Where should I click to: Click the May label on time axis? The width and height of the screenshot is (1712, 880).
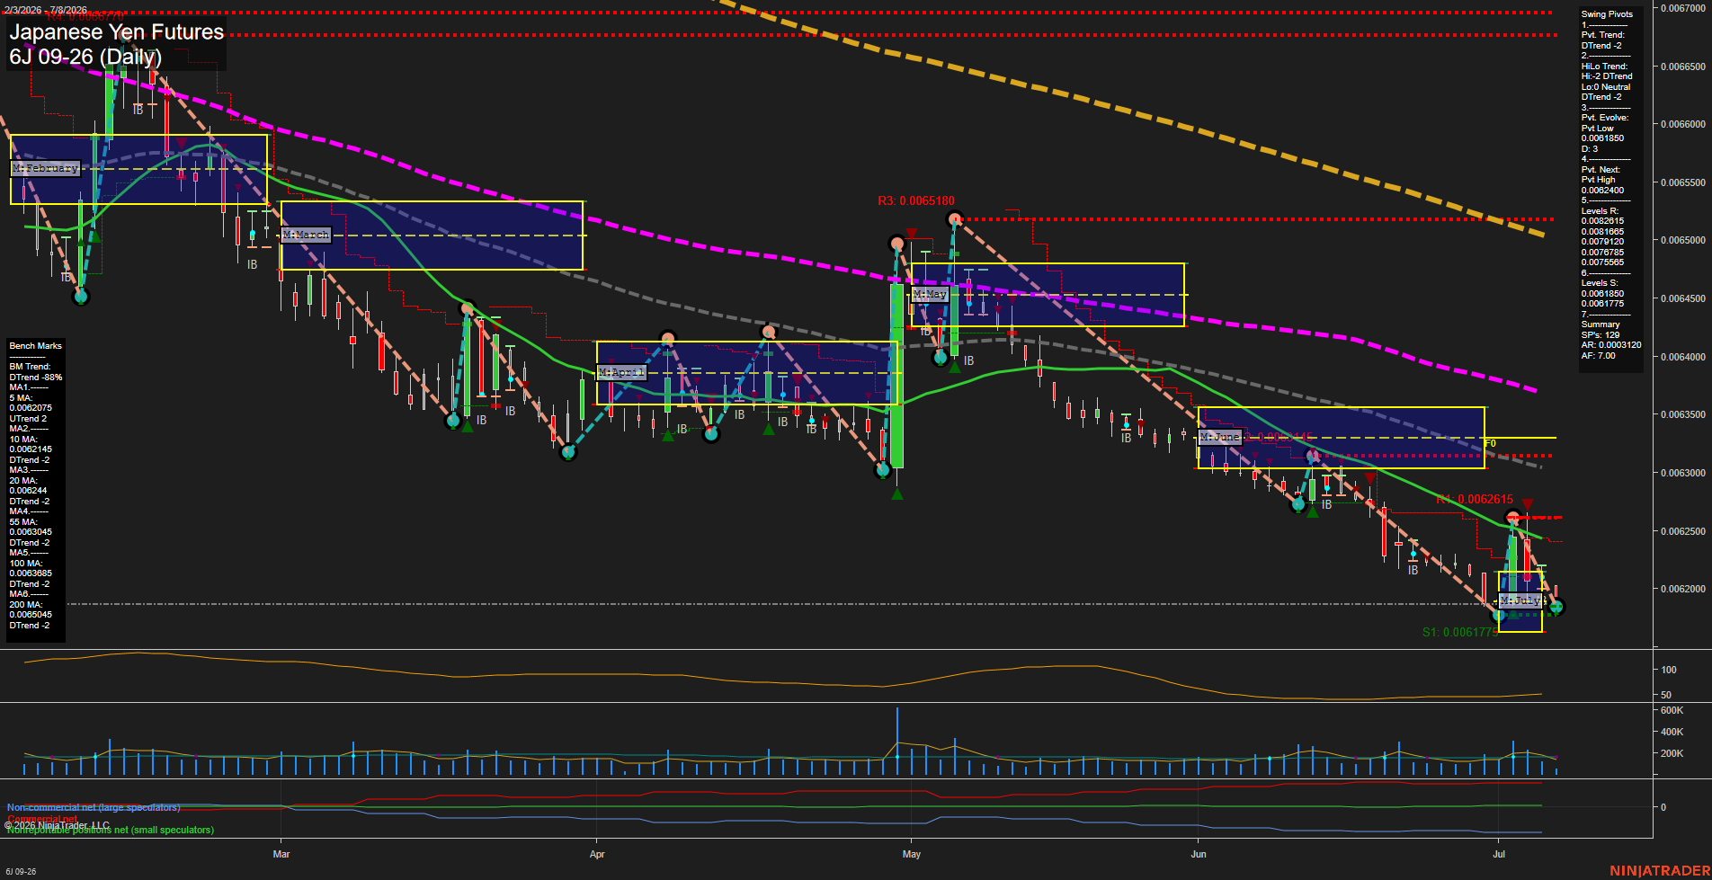pos(912,855)
